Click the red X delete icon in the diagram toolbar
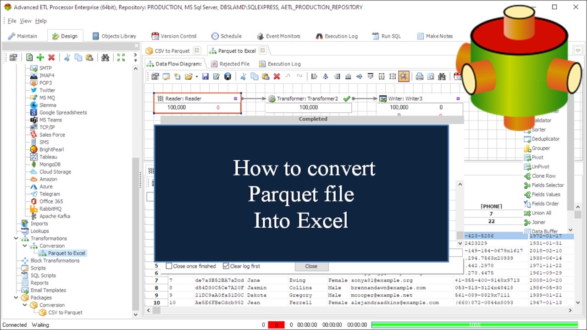The height and width of the screenshot is (330, 587). click(x=277, y=77)
